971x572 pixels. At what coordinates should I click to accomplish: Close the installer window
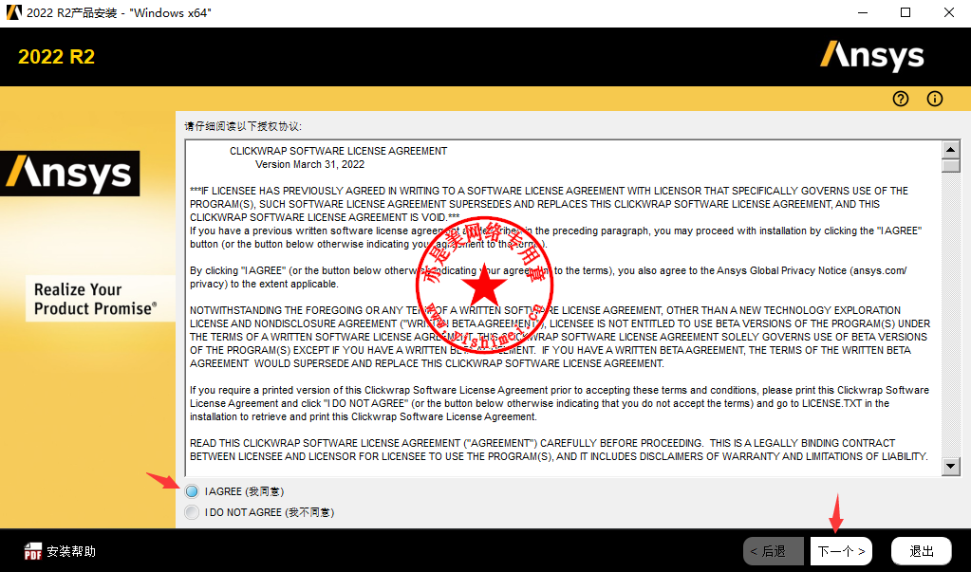949,13
